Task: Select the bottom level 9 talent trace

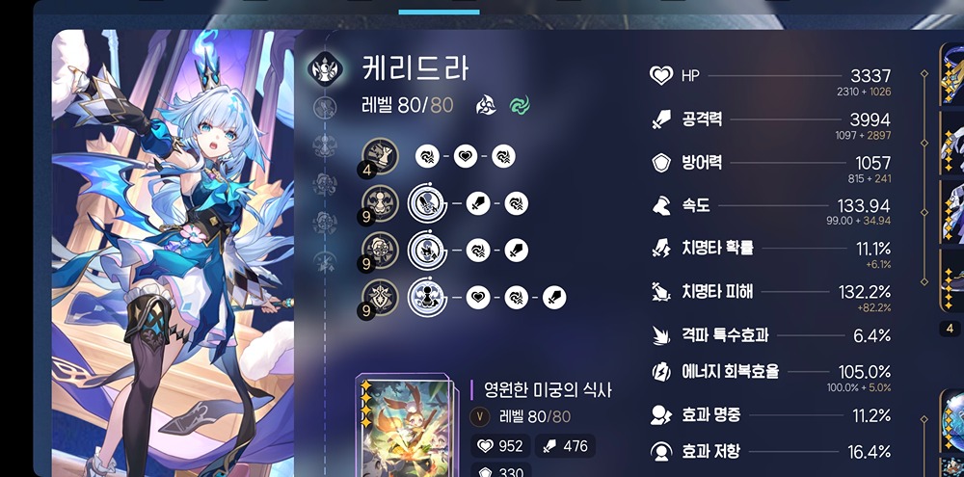Action: (x=380, y=298)
